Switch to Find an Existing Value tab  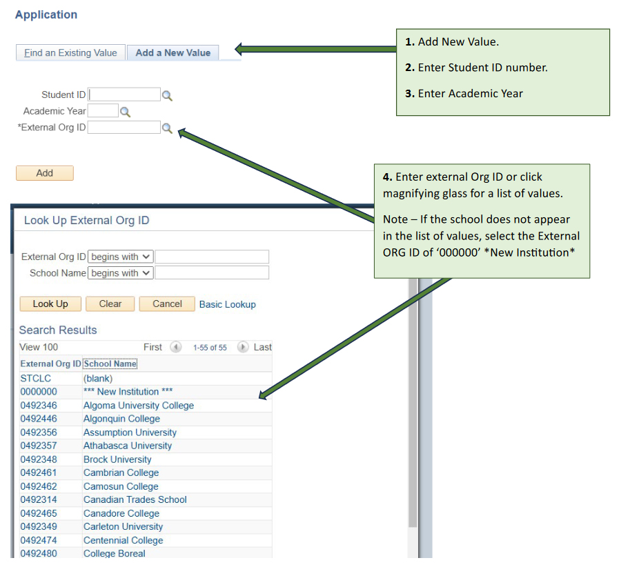point(70,53)
